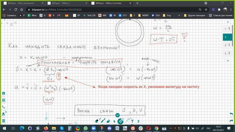This screenshot has height=132, width=235.
Task: Select the highlighted page 2
Action: click(225, 37)
